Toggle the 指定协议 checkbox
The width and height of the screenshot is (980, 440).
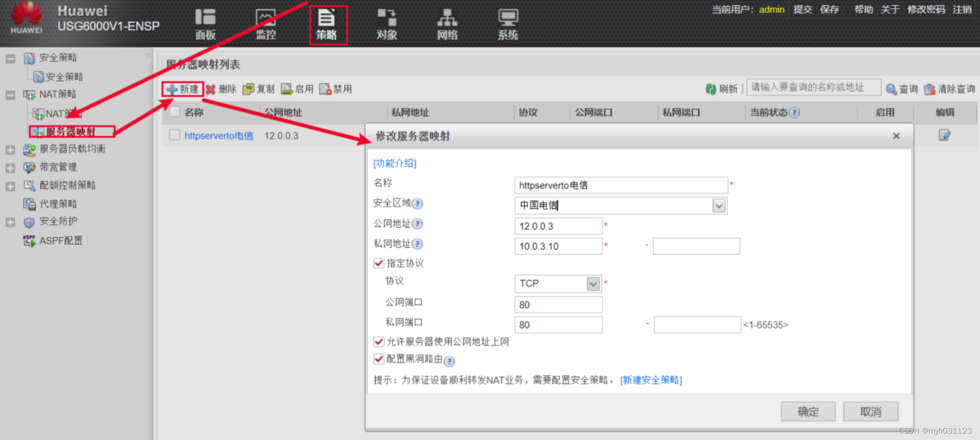point(379,264)
